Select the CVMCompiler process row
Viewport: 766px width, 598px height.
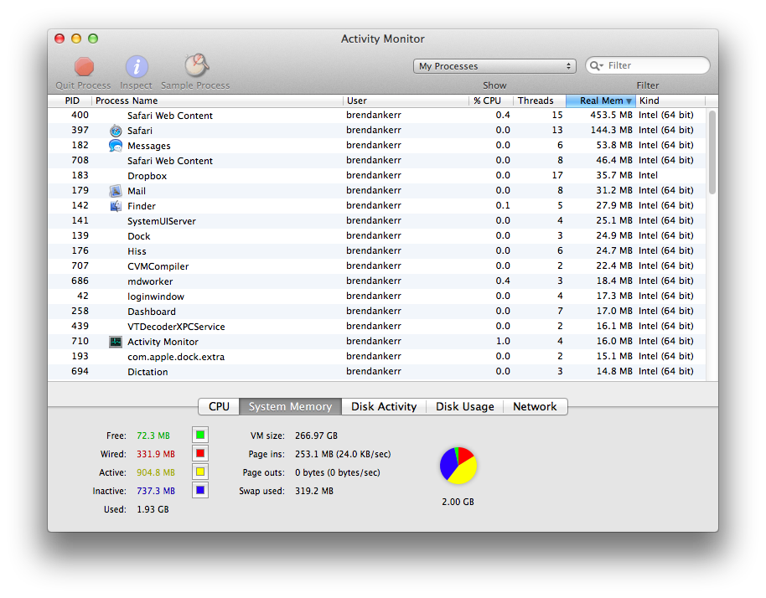point(376,266)
